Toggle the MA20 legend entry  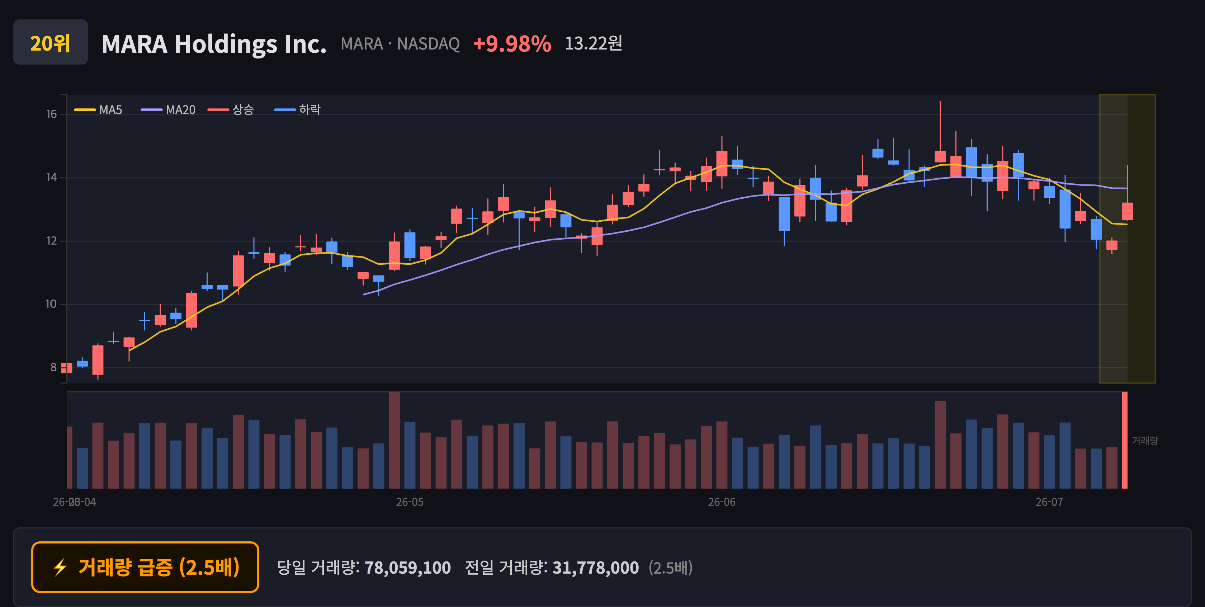tap(169, 109)
